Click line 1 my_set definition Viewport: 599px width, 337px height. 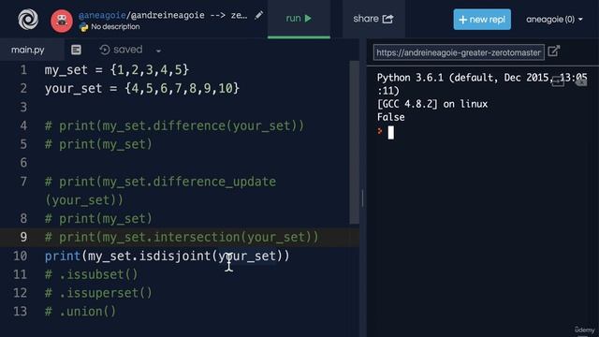[116, 70]
